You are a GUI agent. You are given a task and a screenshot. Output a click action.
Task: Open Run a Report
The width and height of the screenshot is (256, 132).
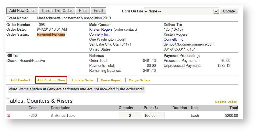point(111,80)
